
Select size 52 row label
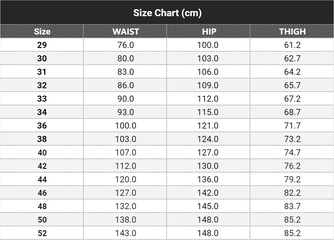42,233
